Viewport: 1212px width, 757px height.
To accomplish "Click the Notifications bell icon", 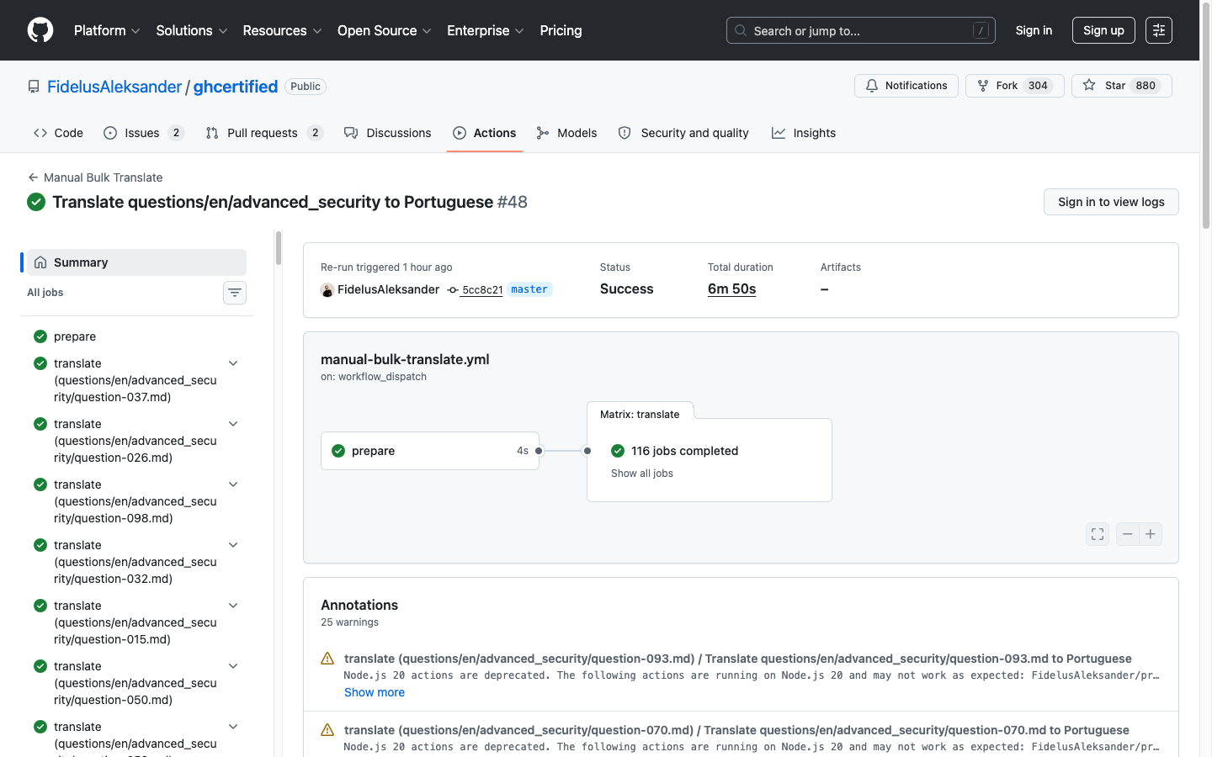I will [871, 85].
